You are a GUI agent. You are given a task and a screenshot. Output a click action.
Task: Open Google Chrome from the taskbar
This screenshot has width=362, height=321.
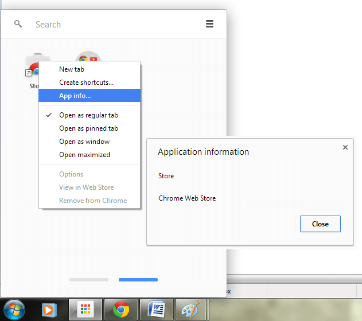[120, 310]
